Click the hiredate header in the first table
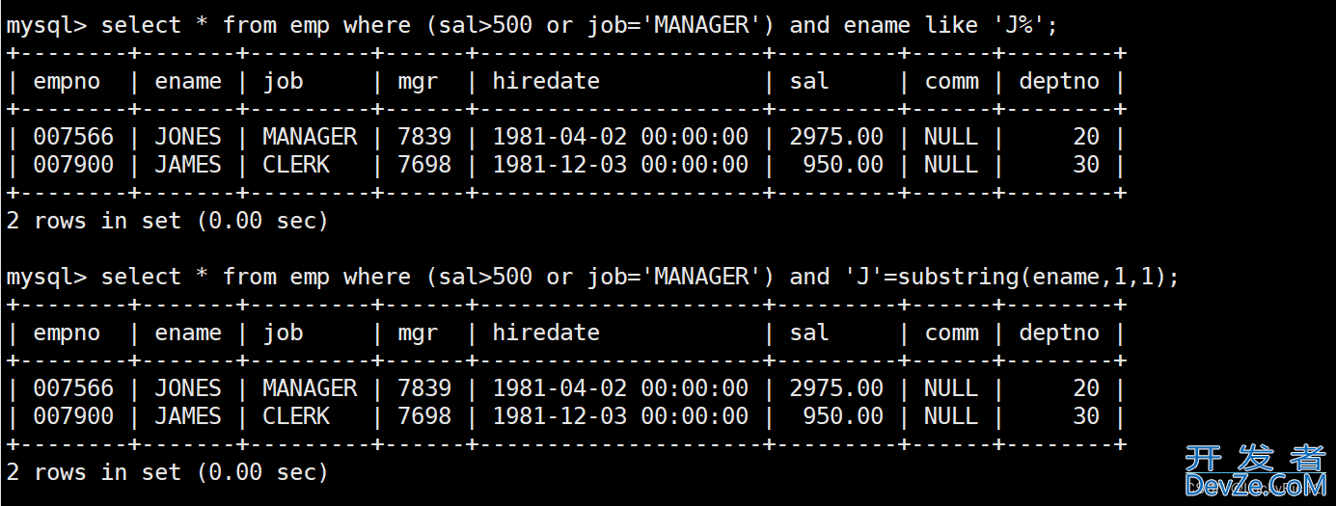Viewport: 1336px width, 506px height. click(x=546, y=82)
